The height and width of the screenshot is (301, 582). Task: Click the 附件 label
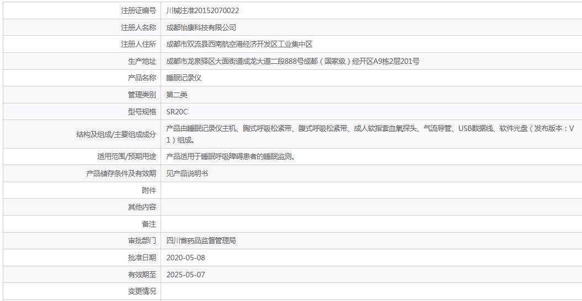tap(149, 190)
